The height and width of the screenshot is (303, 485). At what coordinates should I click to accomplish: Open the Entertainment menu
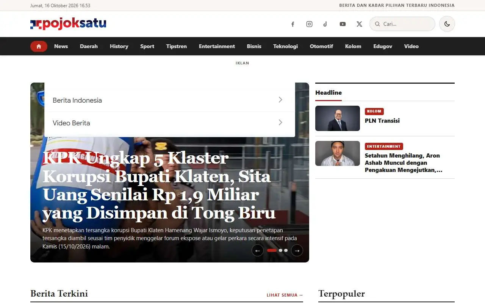pos(217,46)
